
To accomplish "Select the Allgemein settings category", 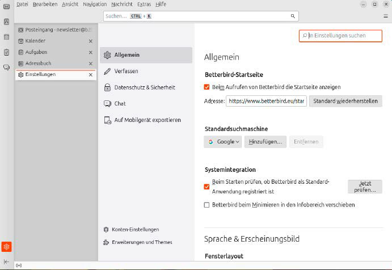I will tap(146, 55).
